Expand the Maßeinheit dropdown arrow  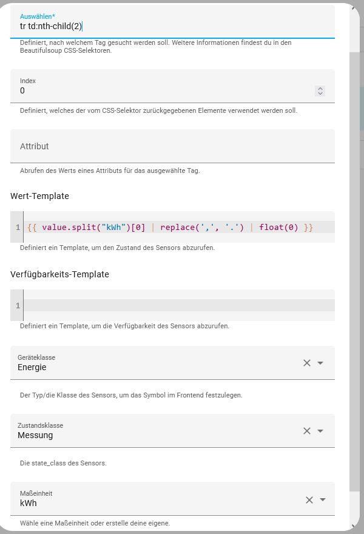point(323,499)
